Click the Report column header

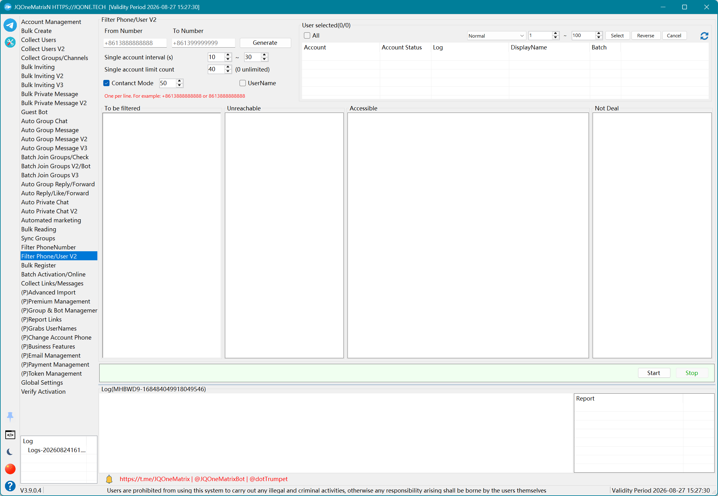coord(628,398)
